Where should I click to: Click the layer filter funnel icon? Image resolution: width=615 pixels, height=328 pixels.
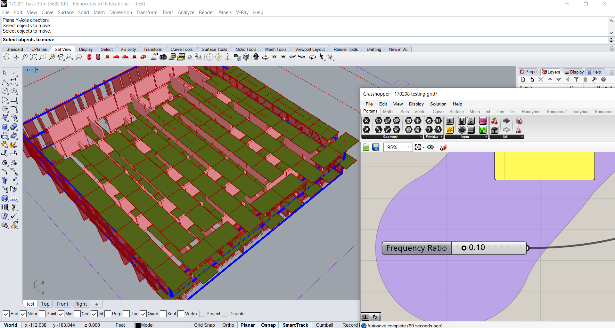[576, 79]
